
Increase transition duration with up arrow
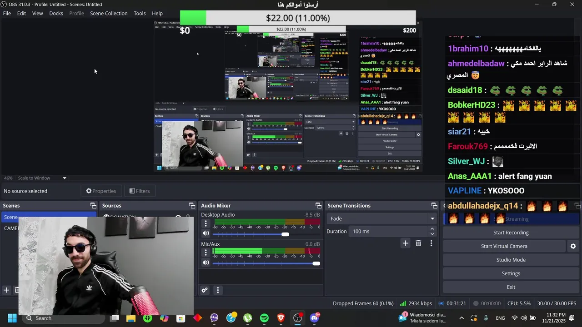click(432, 229)
